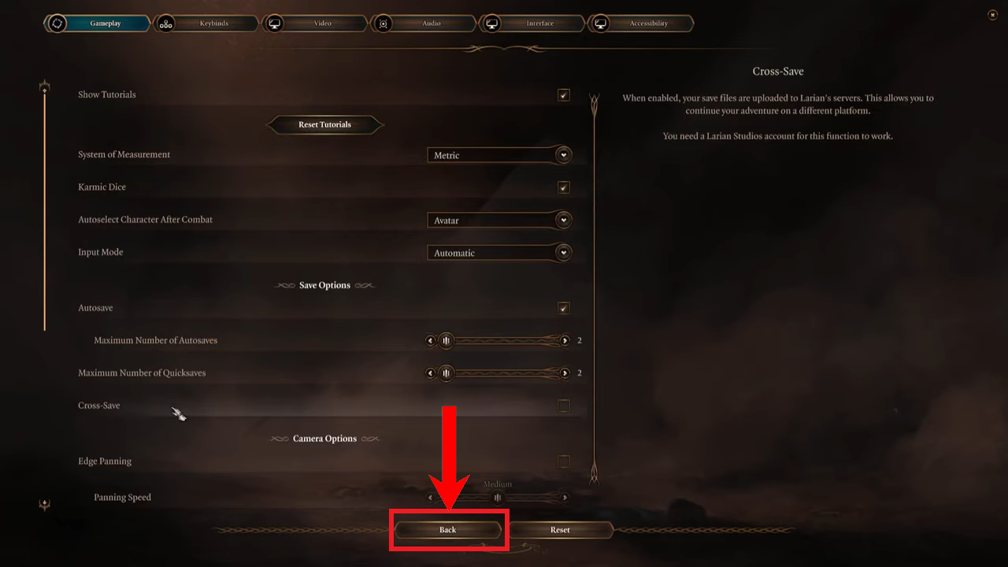This screenshot has width=1008, height=567.
Task: Click the Panning Speed slider handle
Action: [498, 498]
